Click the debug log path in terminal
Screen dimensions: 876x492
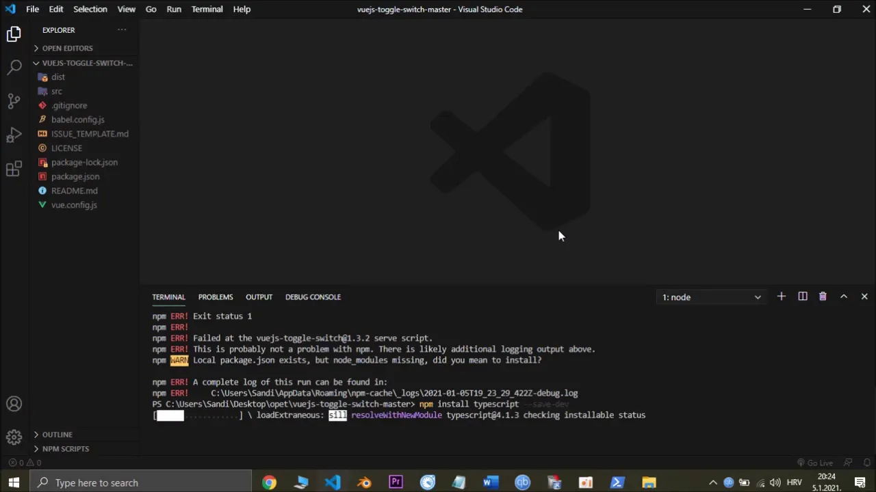[394, 393]
